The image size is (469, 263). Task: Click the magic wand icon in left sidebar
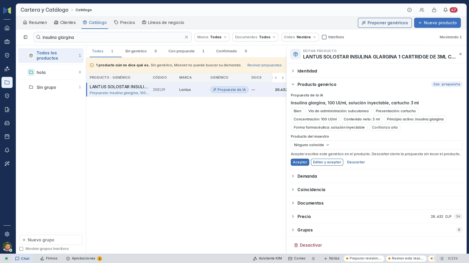7,164
